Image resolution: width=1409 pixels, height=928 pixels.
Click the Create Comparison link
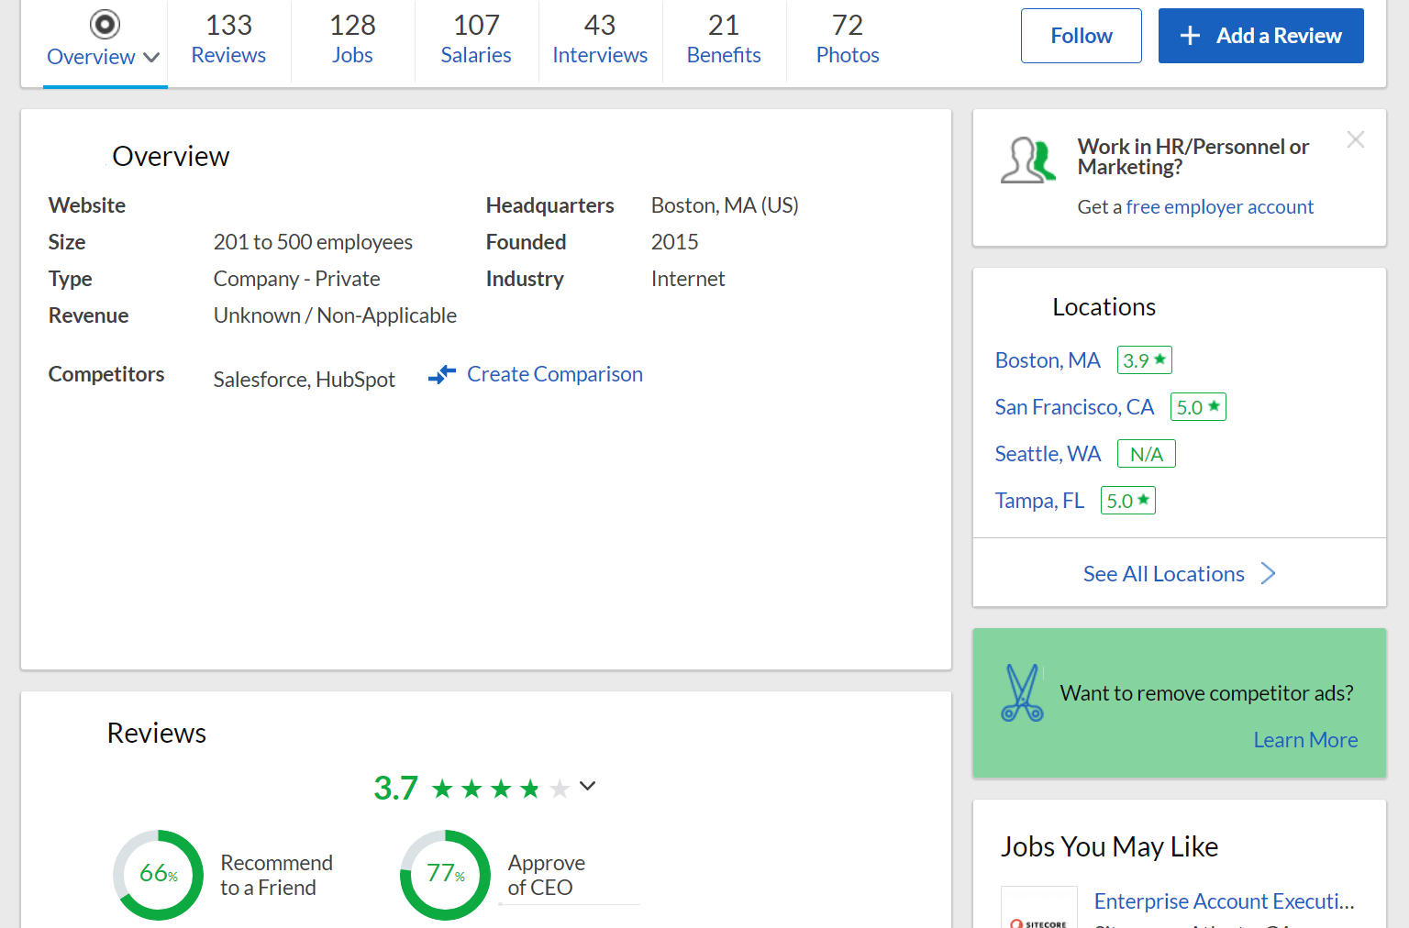pos(555,374)
